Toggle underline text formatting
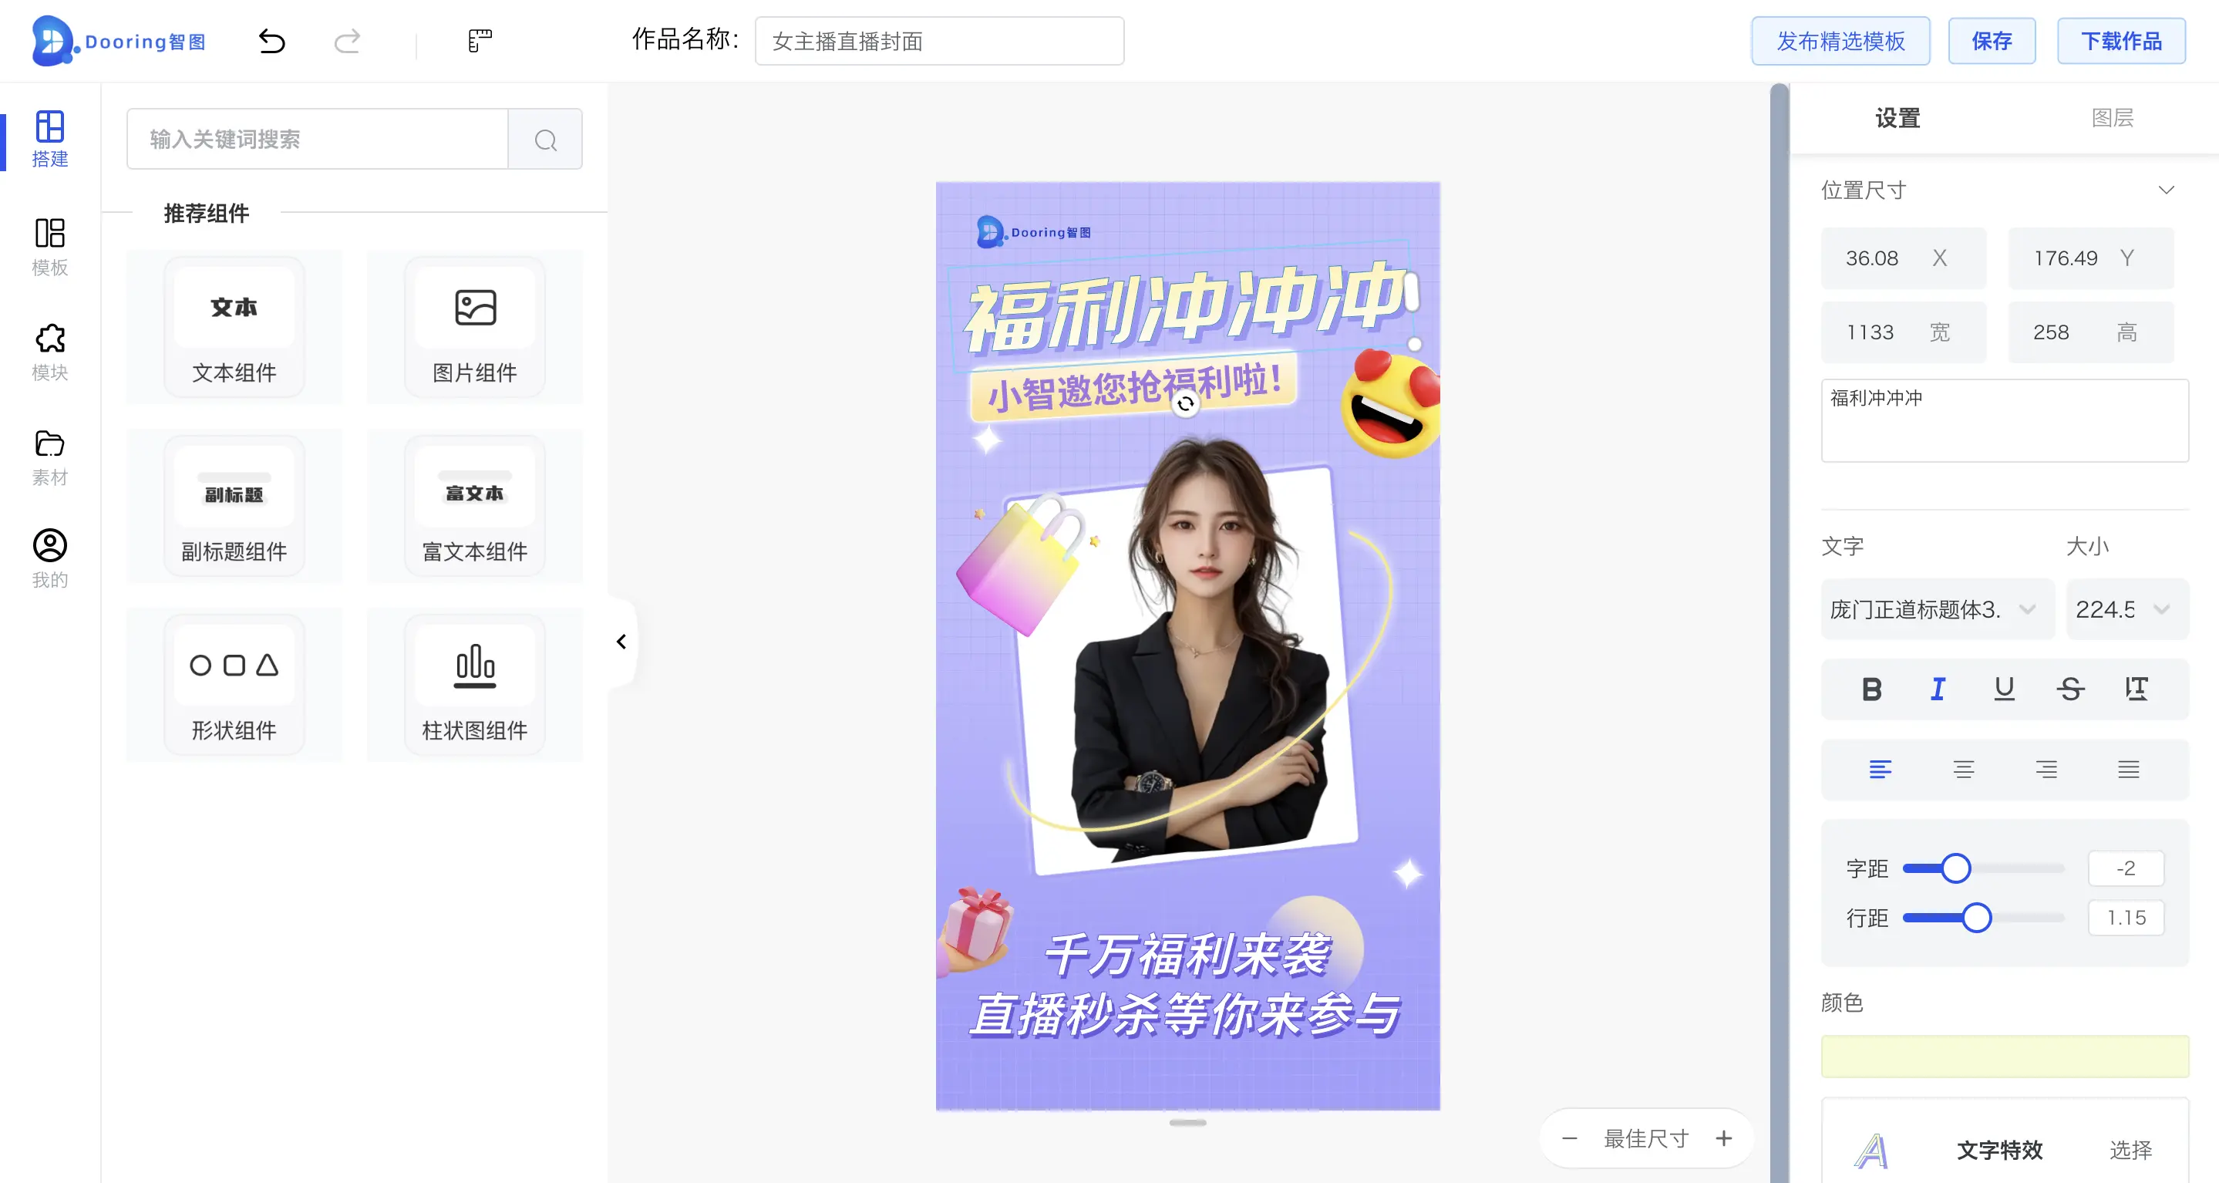 pyautogui.click(x=2004, y=689)
